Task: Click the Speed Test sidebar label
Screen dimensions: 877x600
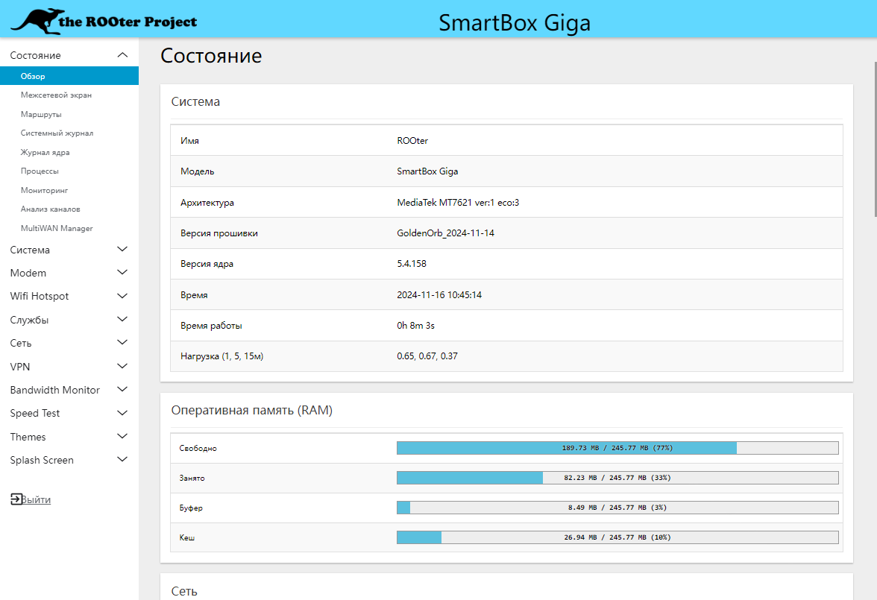Action: pyautogui.click(x=34, y=413)
